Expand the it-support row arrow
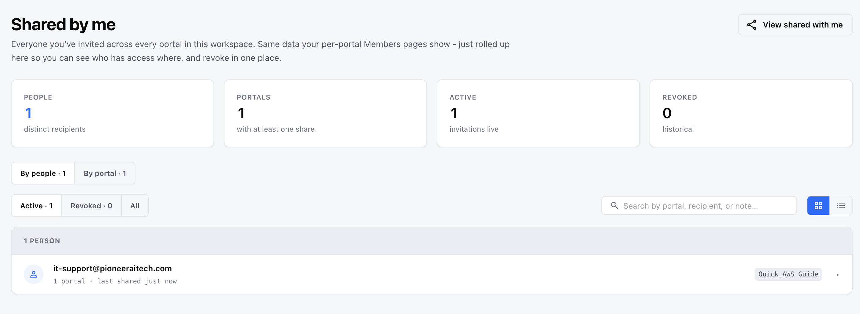This screenshot has height=314, width=860. click(838, 275)
